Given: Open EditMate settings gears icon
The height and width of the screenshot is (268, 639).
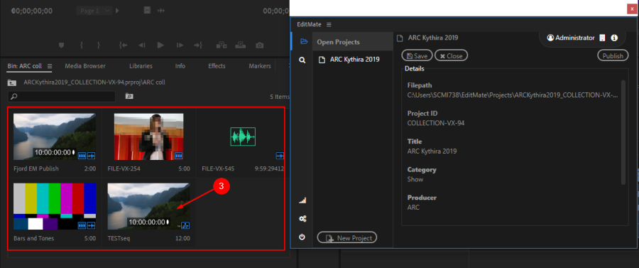Looking at the screenshot, I should (302, 219).
